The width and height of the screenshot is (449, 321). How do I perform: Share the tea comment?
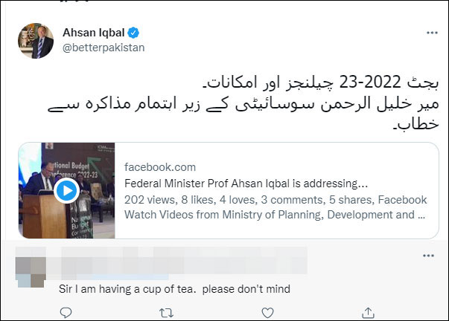[367, 314]
